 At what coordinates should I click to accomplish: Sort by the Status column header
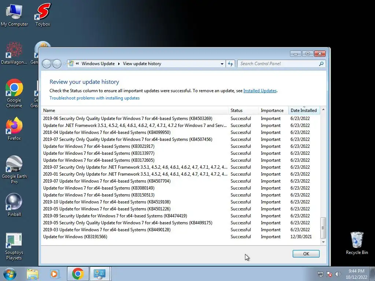point(244,110)
